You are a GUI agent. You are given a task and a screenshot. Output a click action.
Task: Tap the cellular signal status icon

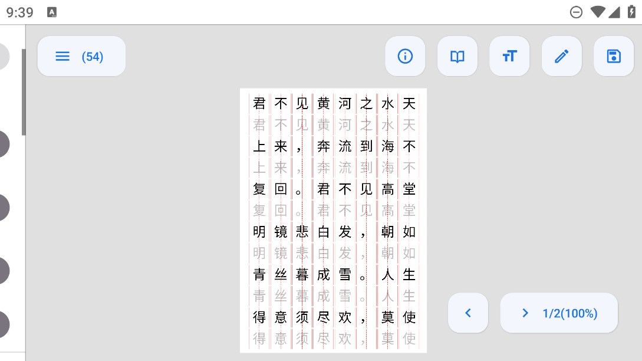pyautogui.click(x=614, y=12)
